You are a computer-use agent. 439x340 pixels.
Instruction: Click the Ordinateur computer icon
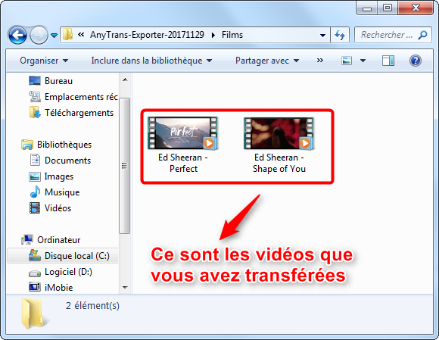(27, 240)
